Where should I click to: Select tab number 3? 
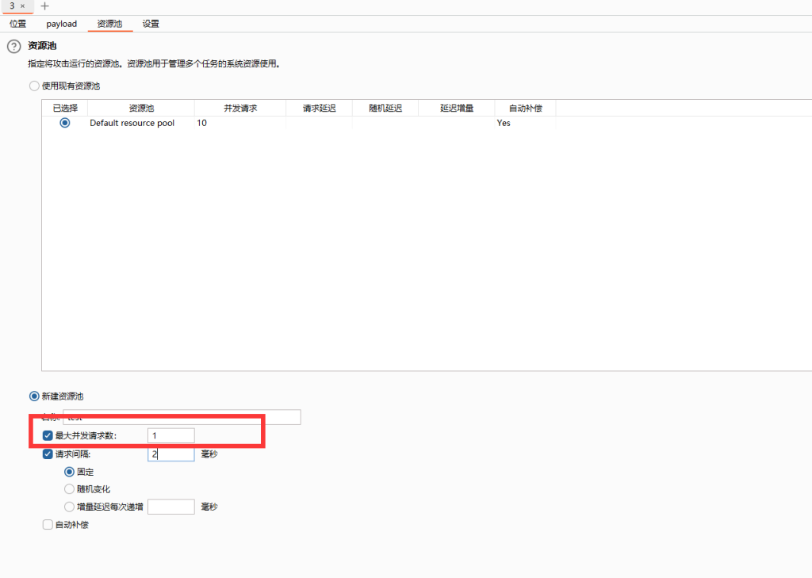12,6
